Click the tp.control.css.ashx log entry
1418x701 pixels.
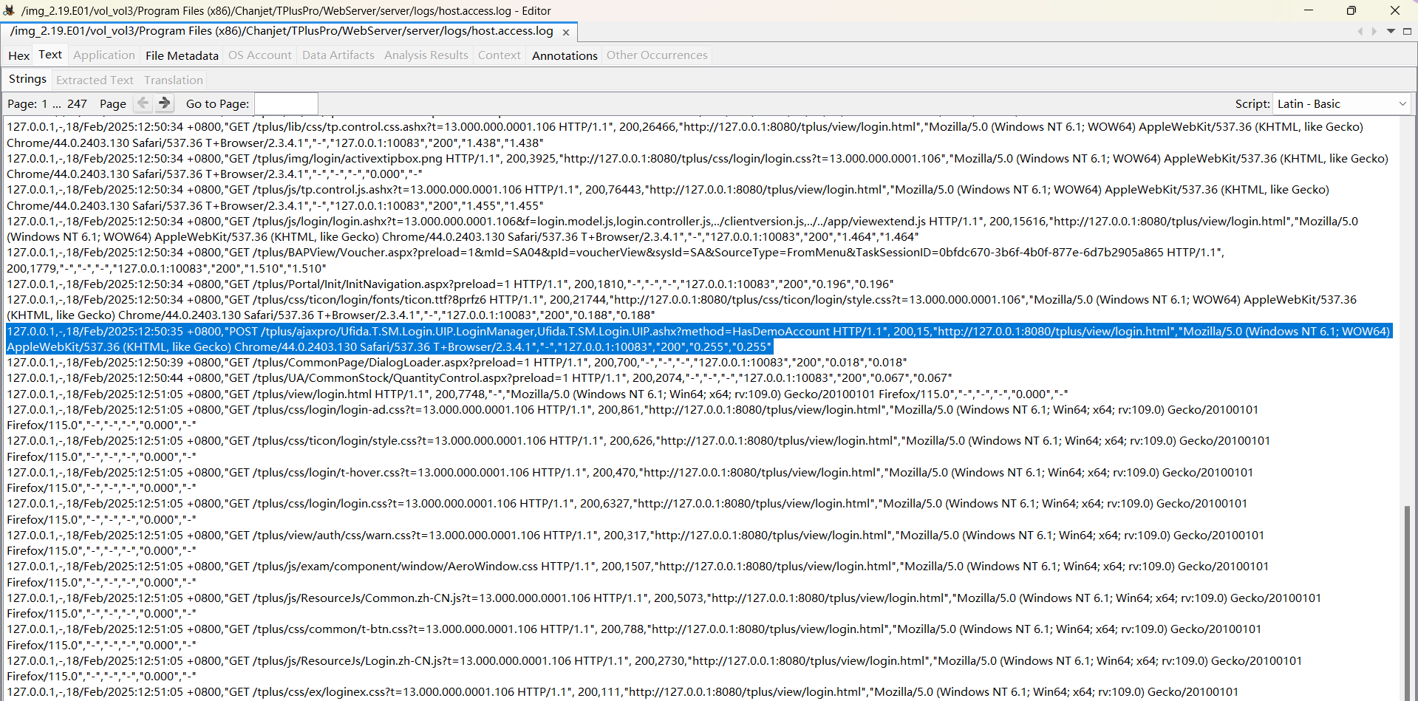click(685, 134)
